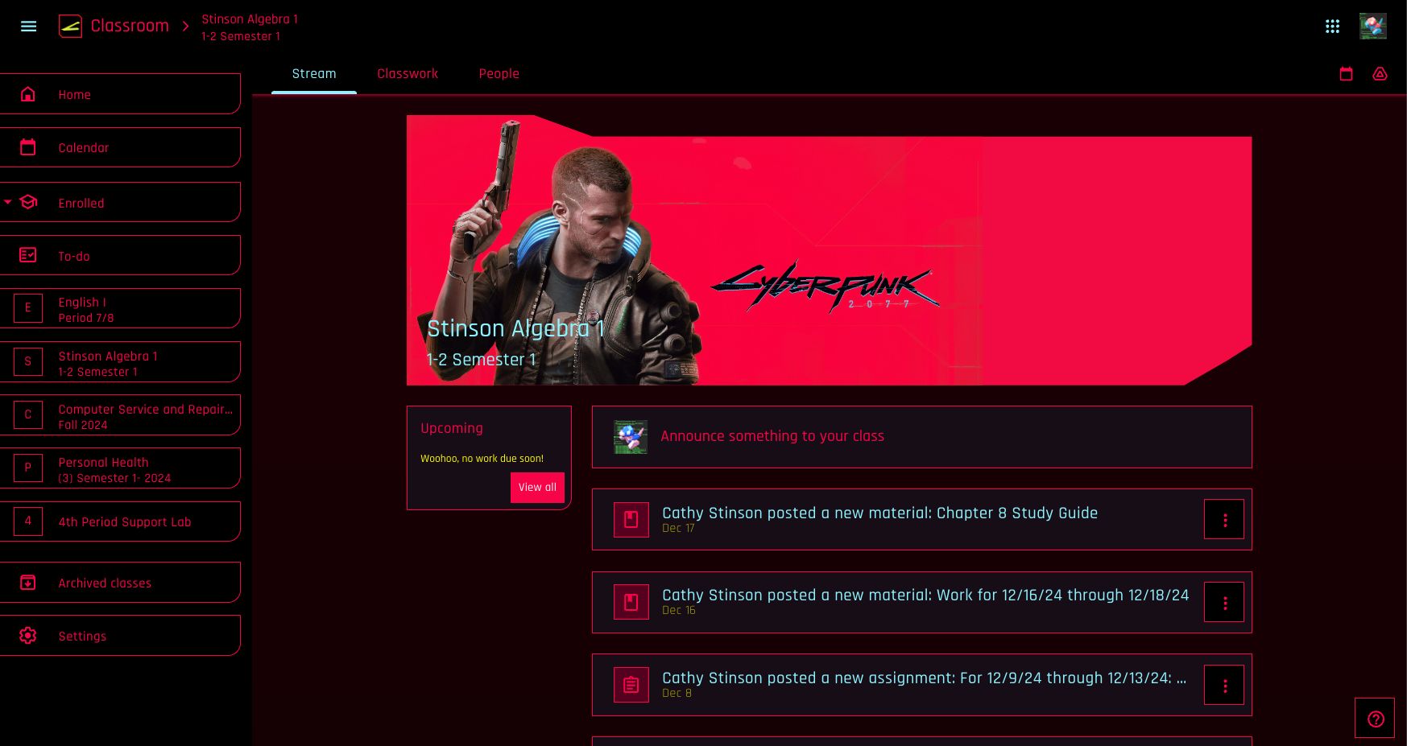Open the main hamburger menu
This screenshot has height=746, width=1407.
click(x=28, y=26)
